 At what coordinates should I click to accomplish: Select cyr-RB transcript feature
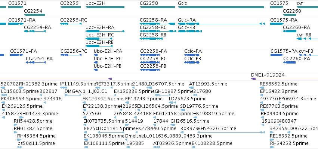(307, 39)
